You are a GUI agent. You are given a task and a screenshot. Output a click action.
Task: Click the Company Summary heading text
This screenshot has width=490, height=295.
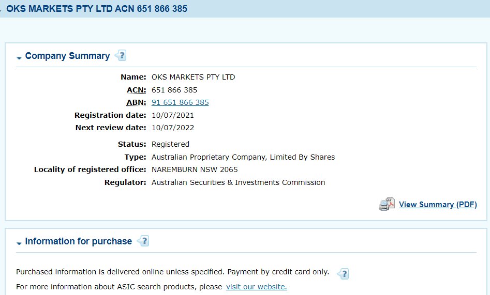click(x=67, y=56)
